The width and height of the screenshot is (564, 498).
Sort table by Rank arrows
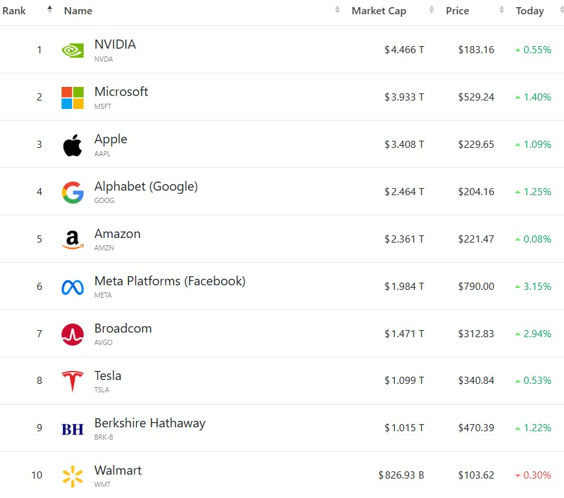[x=50, y=10]
